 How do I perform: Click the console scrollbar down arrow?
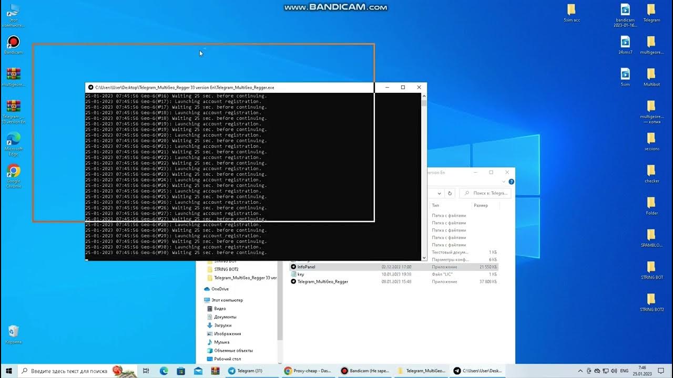click(x=424, y=257)
